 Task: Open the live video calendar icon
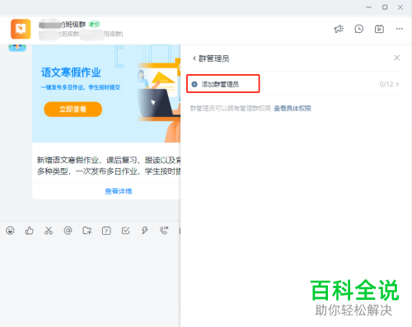(379, 29)
